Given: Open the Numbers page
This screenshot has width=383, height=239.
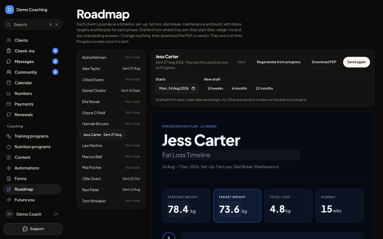Looking at the screenshot, I should coord(32,93).
